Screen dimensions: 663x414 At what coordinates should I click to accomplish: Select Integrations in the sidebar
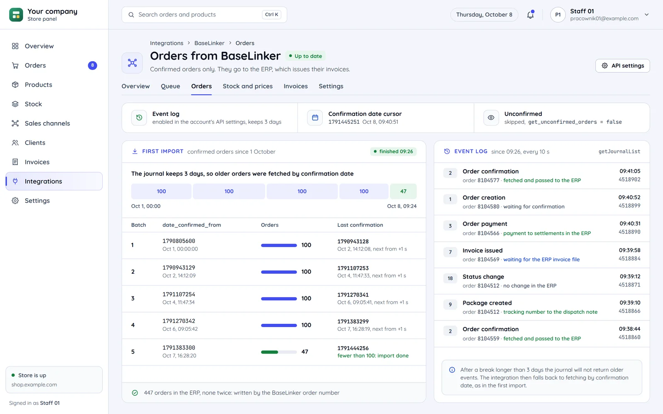click(x=54, y=181)
